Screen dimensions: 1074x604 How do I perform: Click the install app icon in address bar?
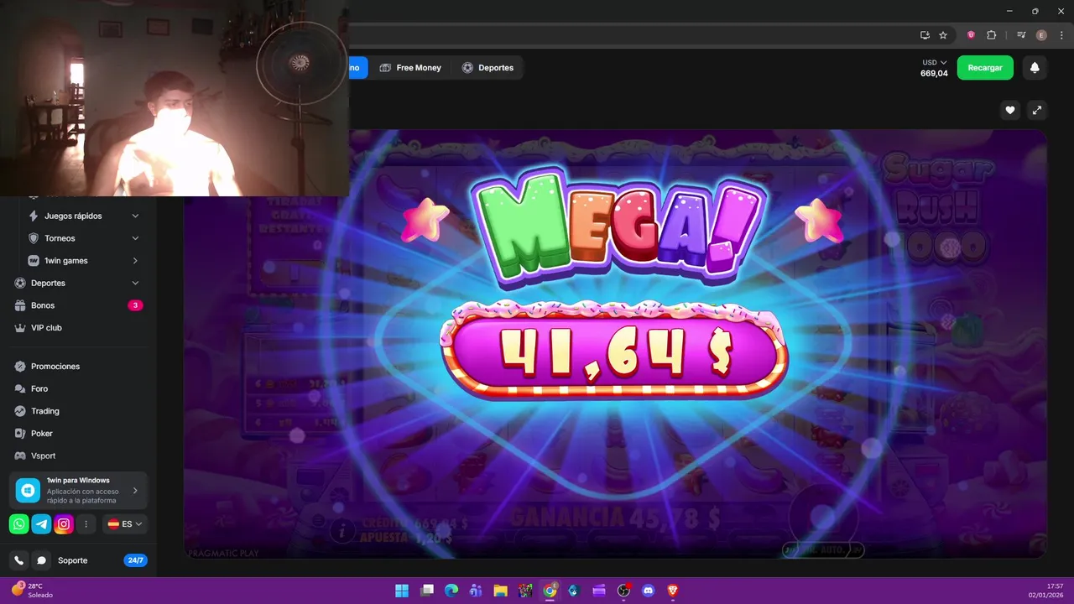pos(925,35)
